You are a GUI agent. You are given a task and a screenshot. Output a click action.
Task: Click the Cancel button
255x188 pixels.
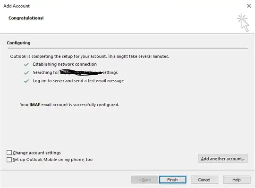click(x=204, y=179)
